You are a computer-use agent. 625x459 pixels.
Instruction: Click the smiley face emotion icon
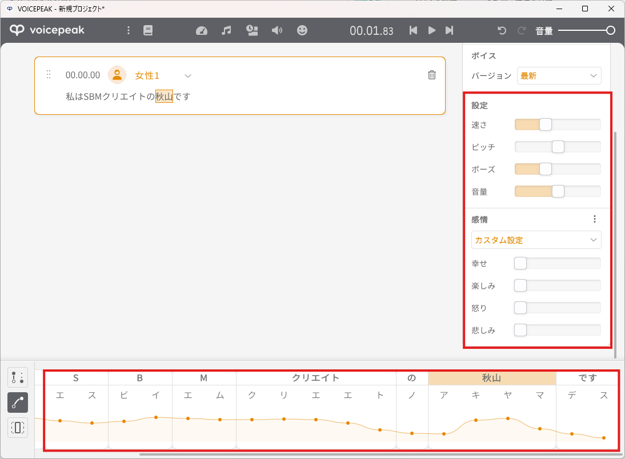[302, 30]
